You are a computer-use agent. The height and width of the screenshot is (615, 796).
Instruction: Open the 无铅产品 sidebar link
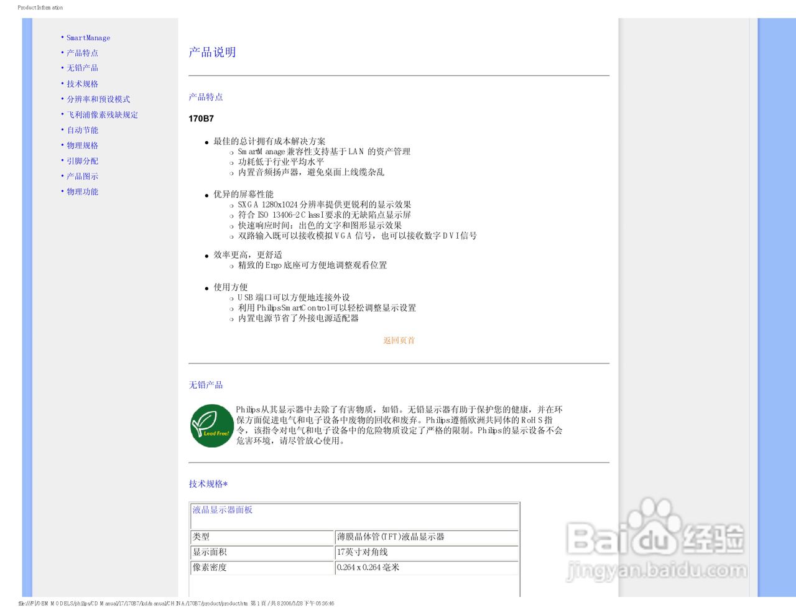[x=82, y=68]
